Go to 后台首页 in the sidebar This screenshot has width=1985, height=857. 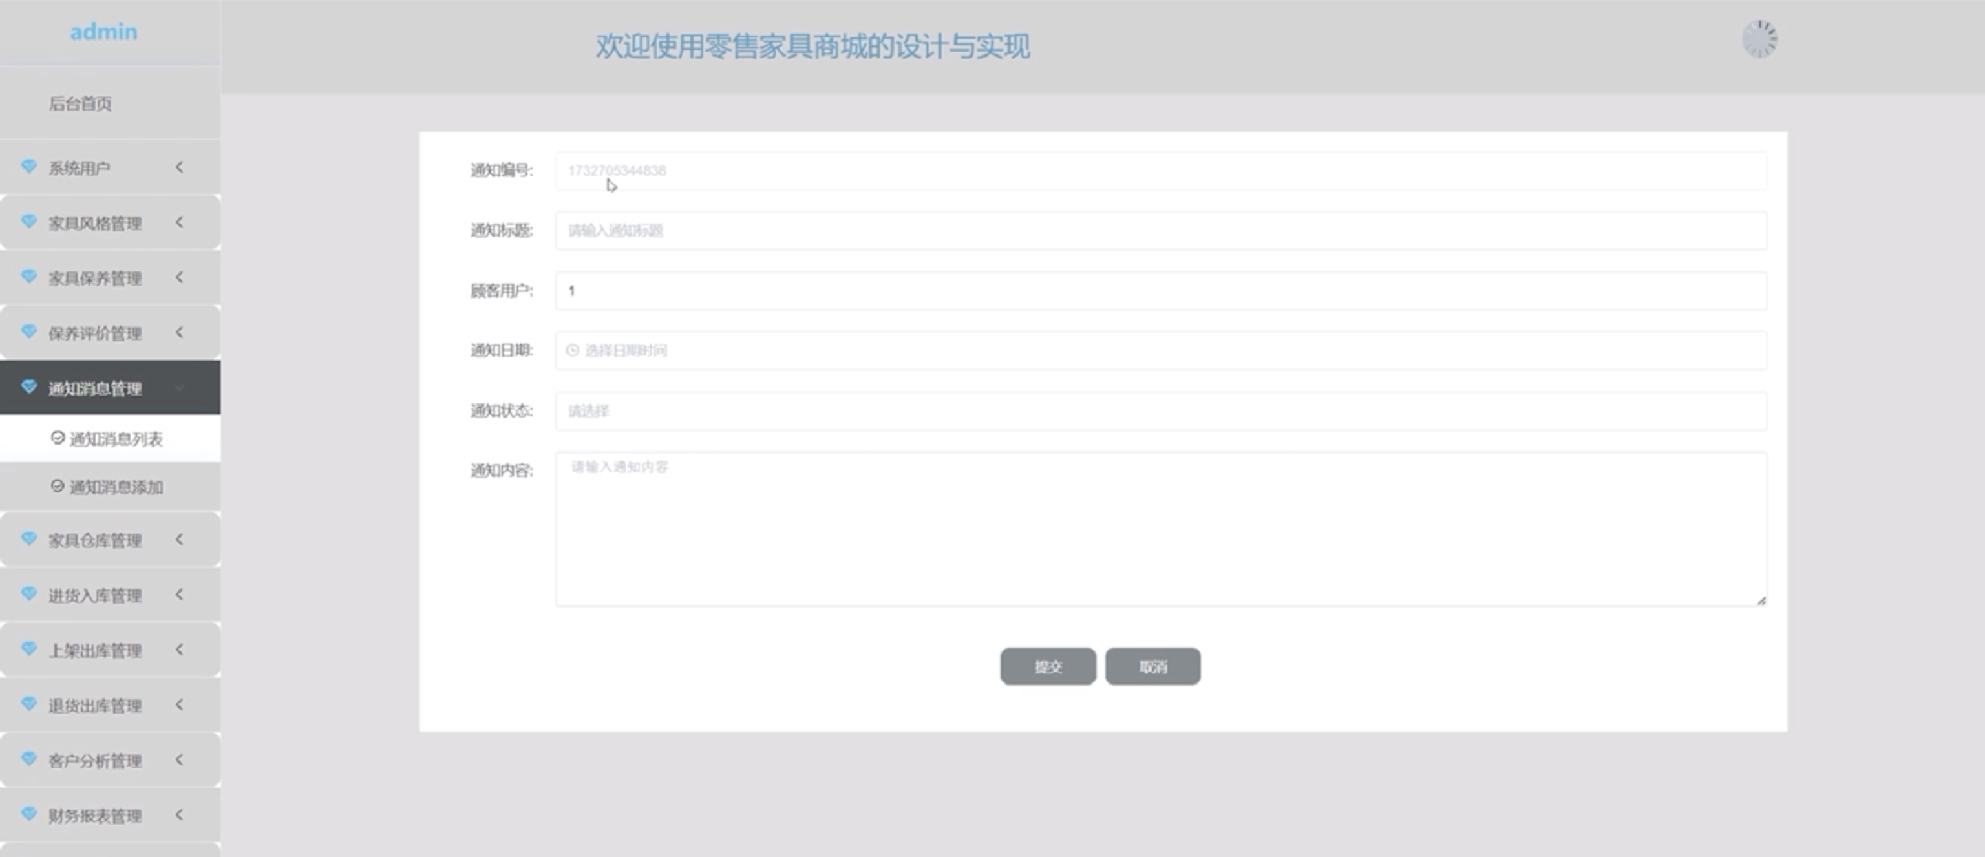coord(80,103)
